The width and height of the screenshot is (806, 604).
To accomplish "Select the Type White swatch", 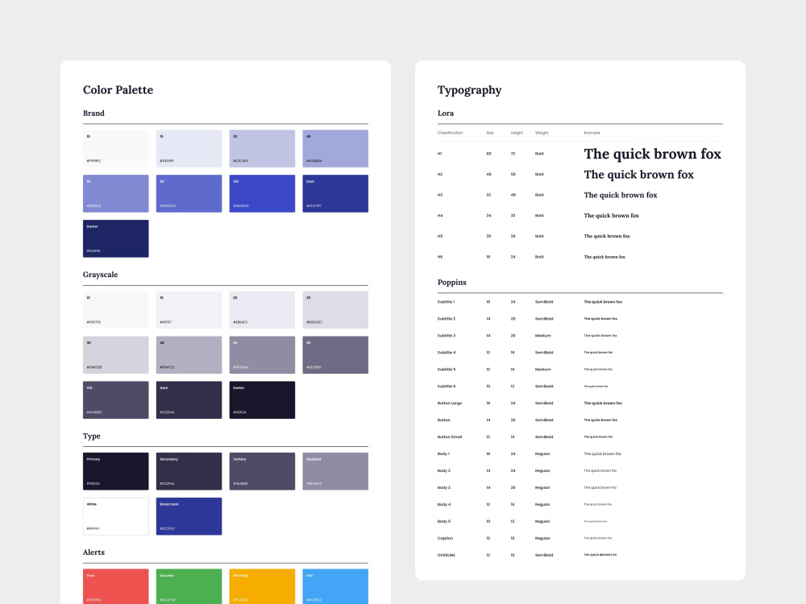I will (x=115, y=516).
